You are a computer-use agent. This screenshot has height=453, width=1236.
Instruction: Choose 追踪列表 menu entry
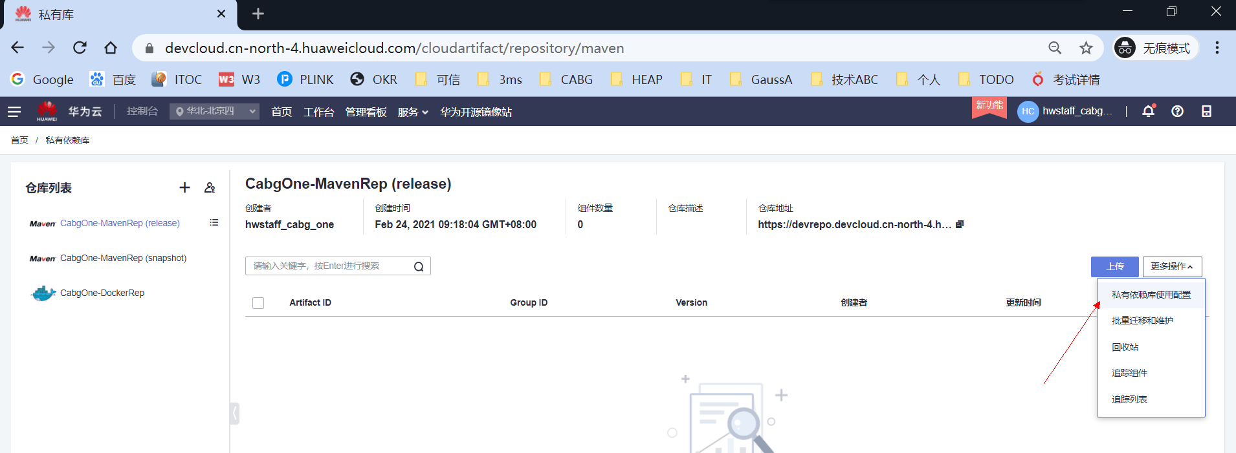[1151, 399]
